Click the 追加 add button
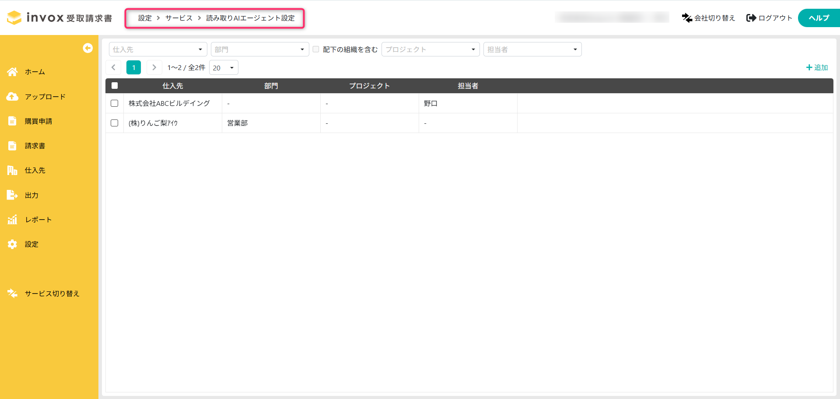This screenshot has height=399, width=840. pos(817,67)
